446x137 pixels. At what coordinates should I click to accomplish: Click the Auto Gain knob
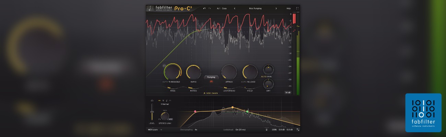(268, 70)
